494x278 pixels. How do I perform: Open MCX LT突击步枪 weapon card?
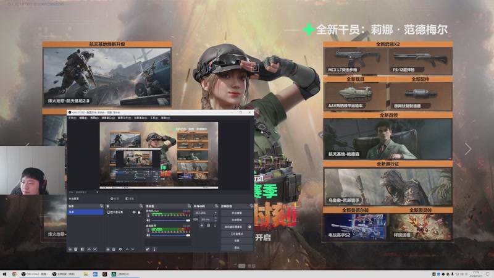pos(356,61)
